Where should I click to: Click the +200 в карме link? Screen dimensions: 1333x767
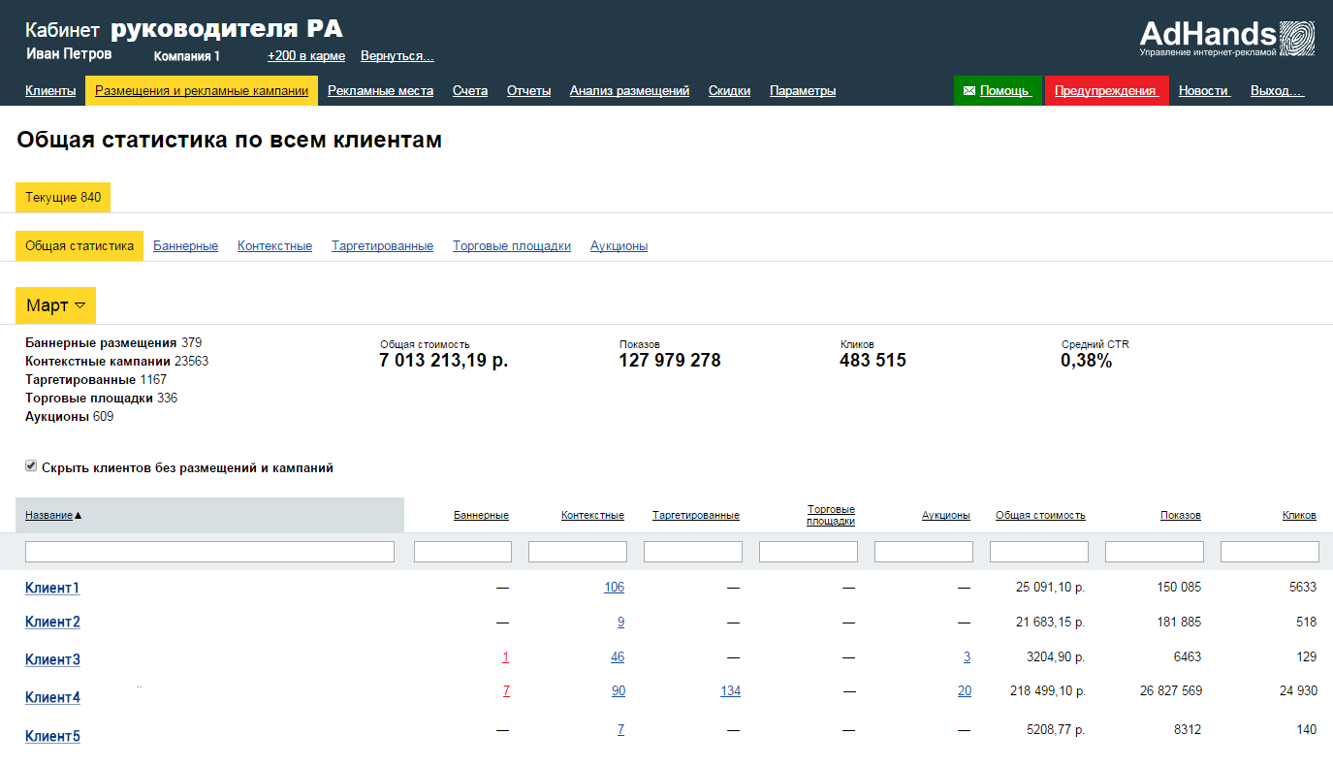(x=306, y=56)
